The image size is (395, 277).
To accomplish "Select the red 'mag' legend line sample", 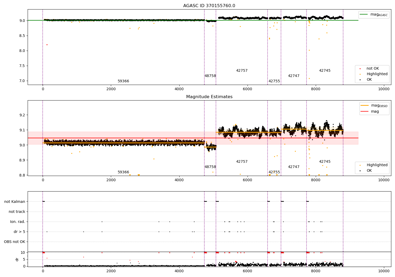I will click(x=365, y=111).
